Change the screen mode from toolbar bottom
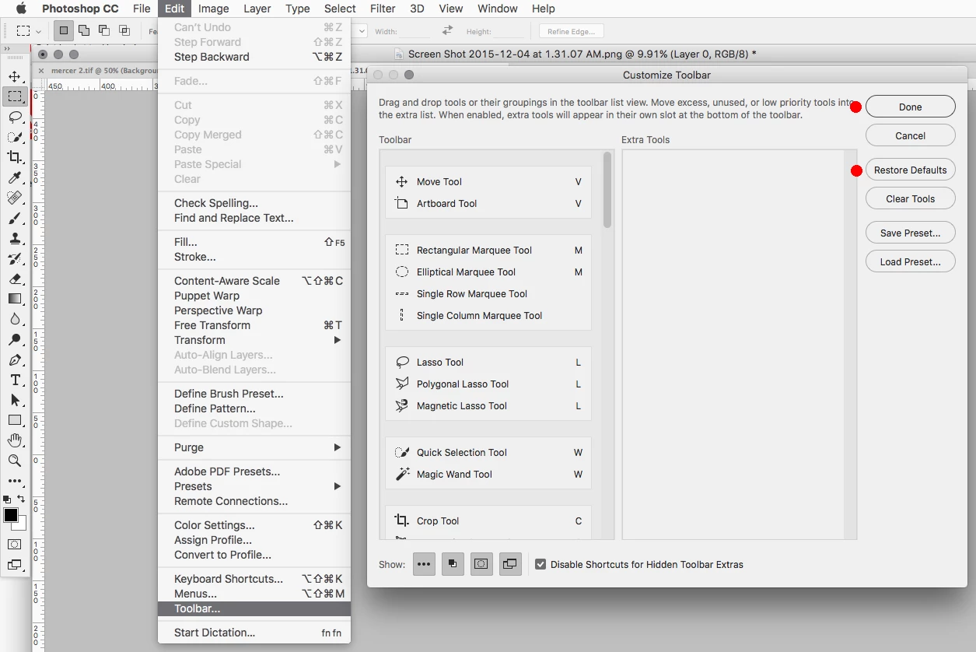This screenshot has width=976, height=652. coord(15,565)
